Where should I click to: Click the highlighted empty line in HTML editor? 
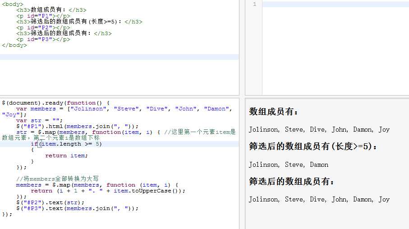[x=119, y=57]
